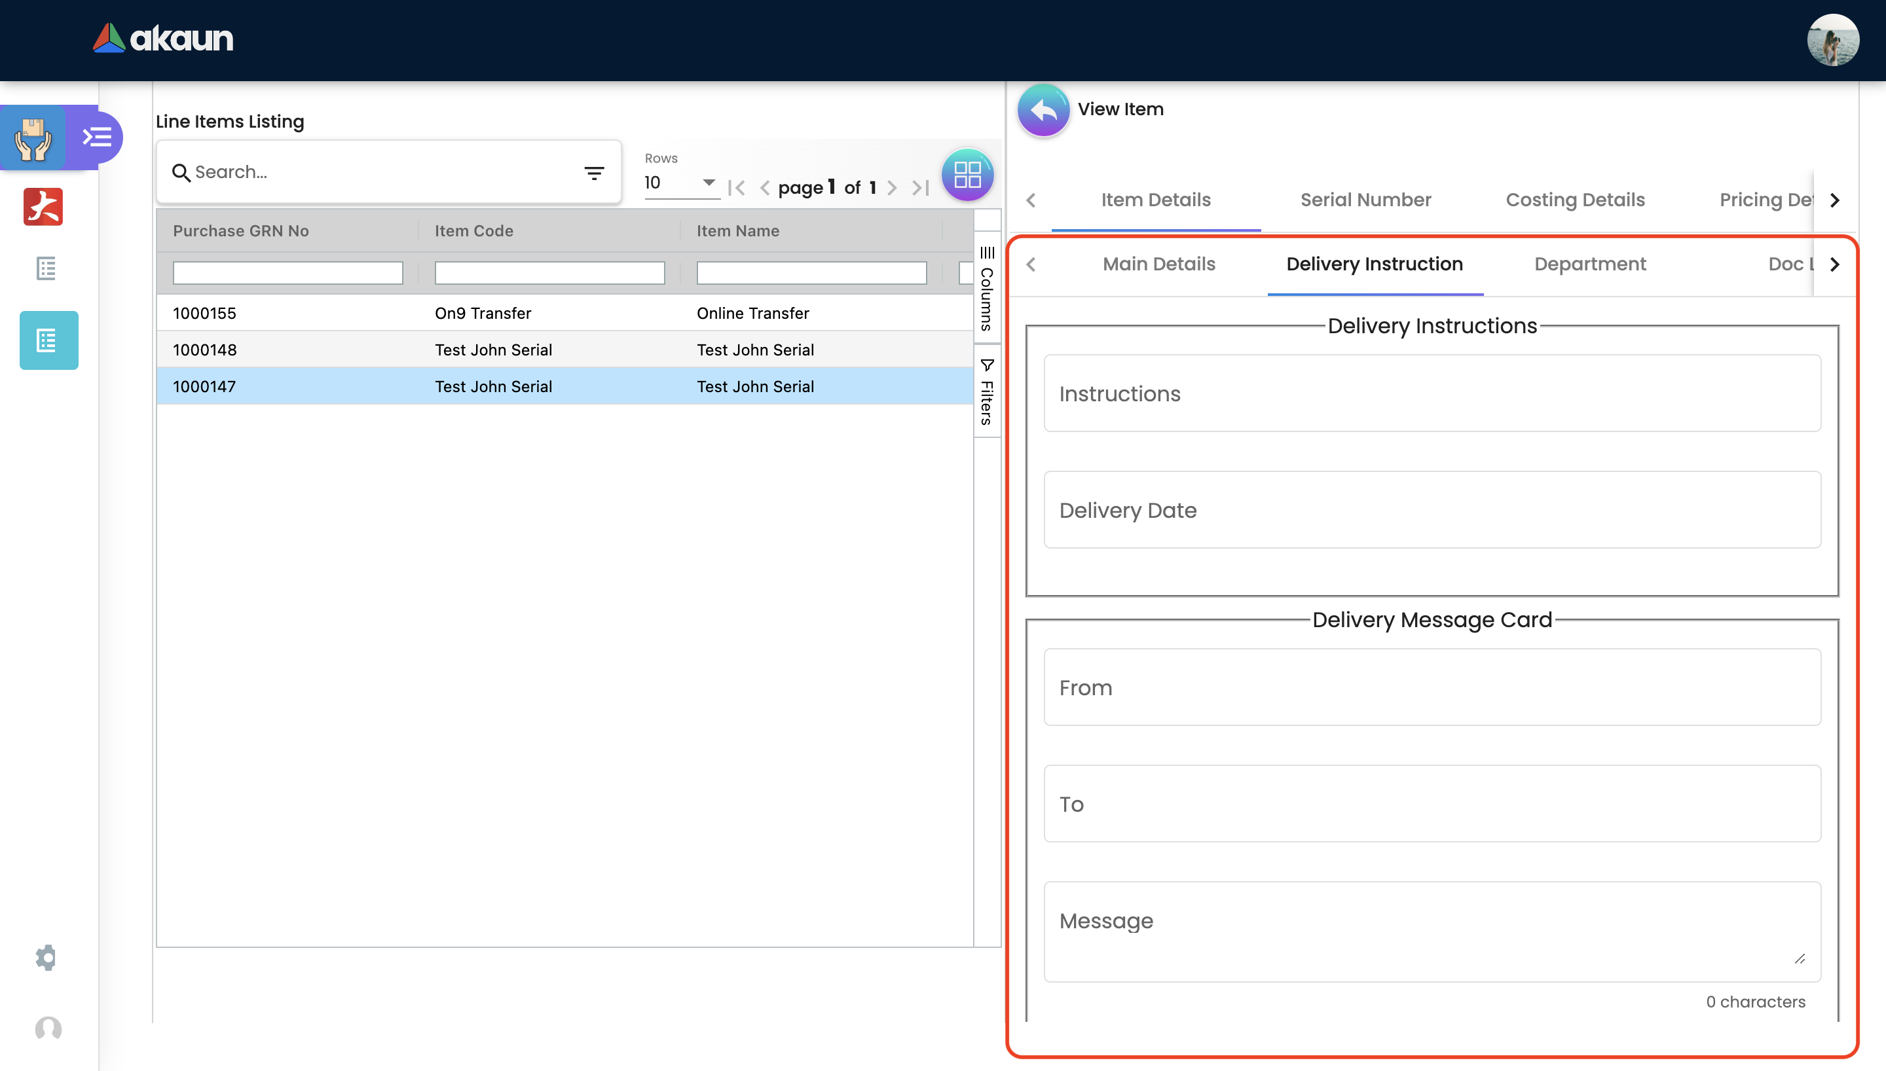Click the back arrow beside View Item
Image resolution: width=1886 pixels, height=1071 pixels.
click(1043, 111)
